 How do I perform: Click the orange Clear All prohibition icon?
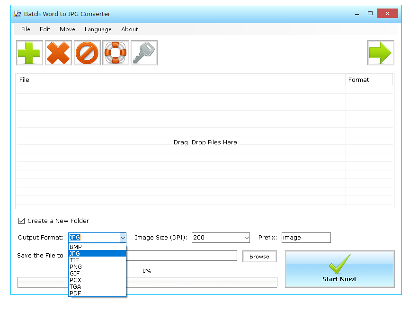coord(87,53)
